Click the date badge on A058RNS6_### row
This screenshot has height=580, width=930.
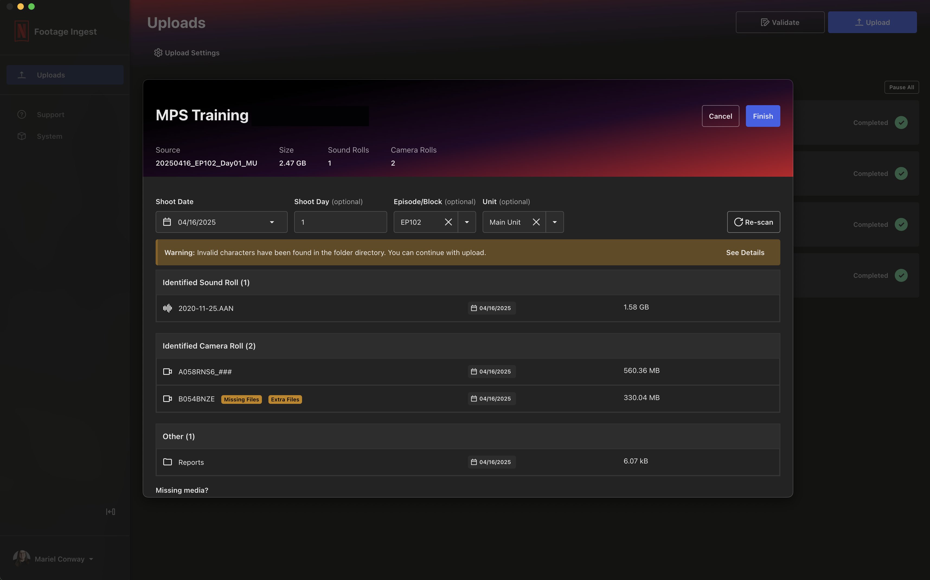492,371
